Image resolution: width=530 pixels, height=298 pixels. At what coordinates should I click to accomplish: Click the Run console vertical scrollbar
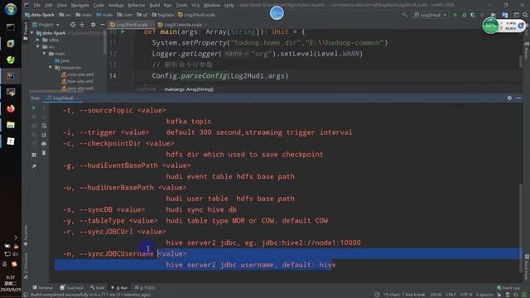tap(521, 228)
